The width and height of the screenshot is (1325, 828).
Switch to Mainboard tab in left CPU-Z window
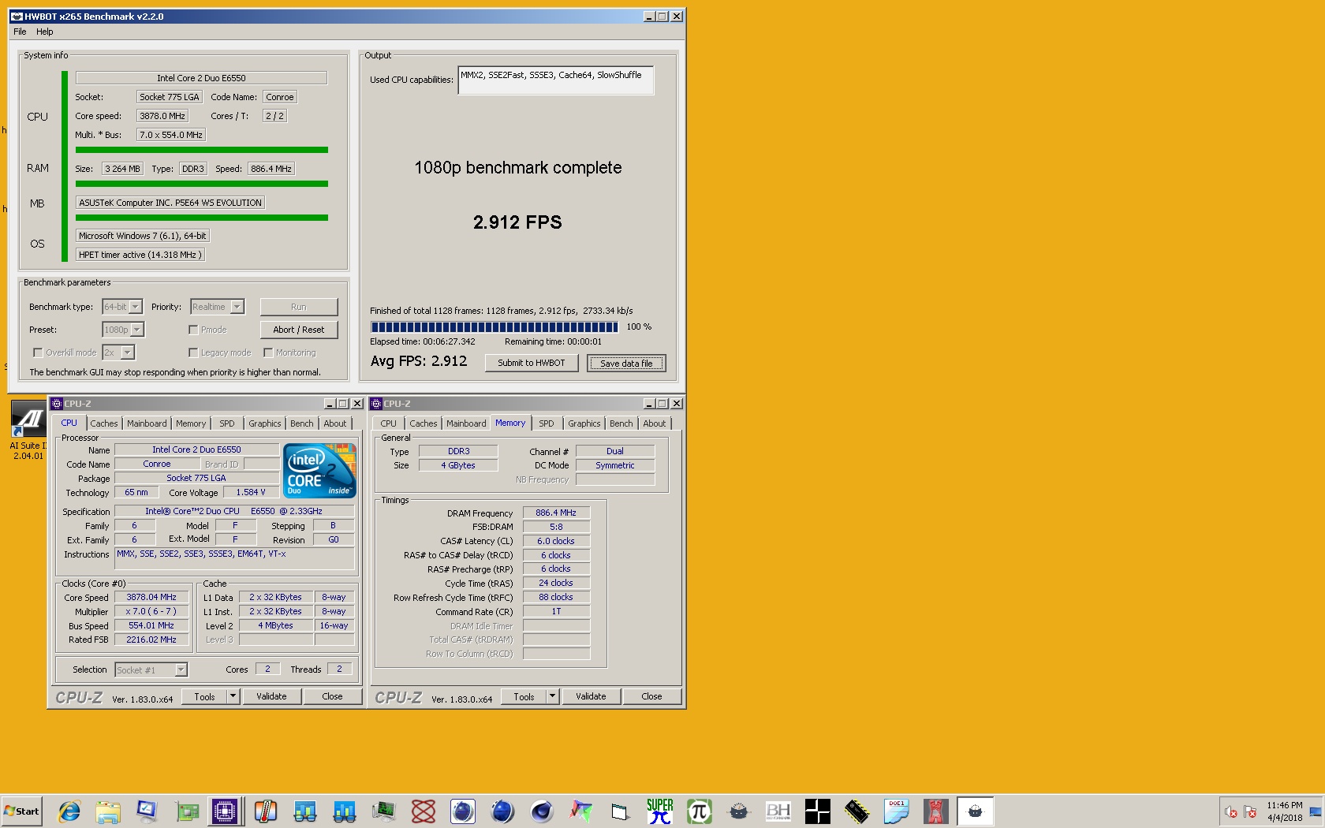point(147,423)
